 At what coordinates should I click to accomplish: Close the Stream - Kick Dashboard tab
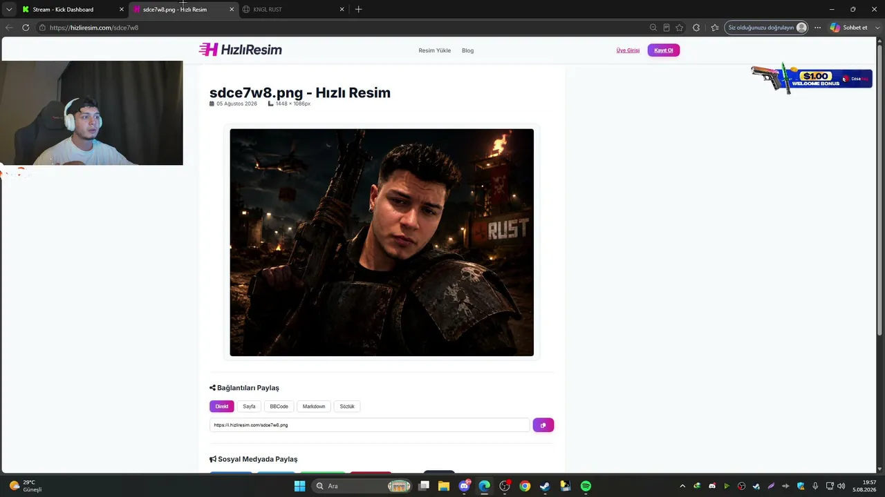click(122, 9)
